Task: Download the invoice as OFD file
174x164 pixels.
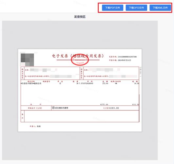Action: click(136, 8)
